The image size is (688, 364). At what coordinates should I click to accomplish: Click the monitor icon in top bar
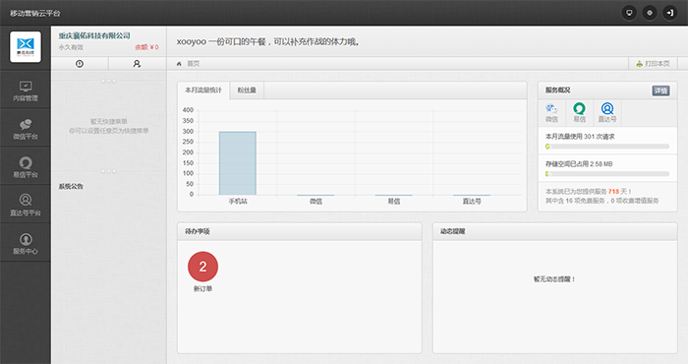pyautogui.click(x=629, y=13)
